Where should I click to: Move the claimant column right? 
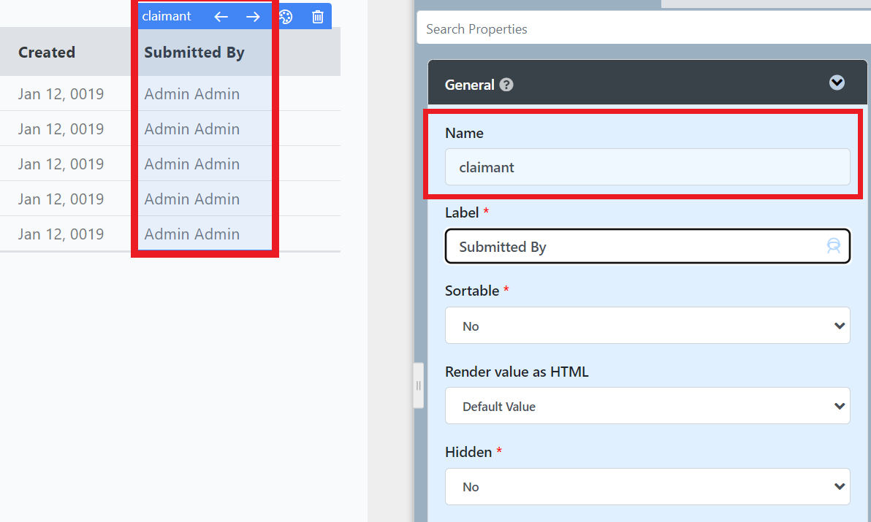click(x=253, y=17)
